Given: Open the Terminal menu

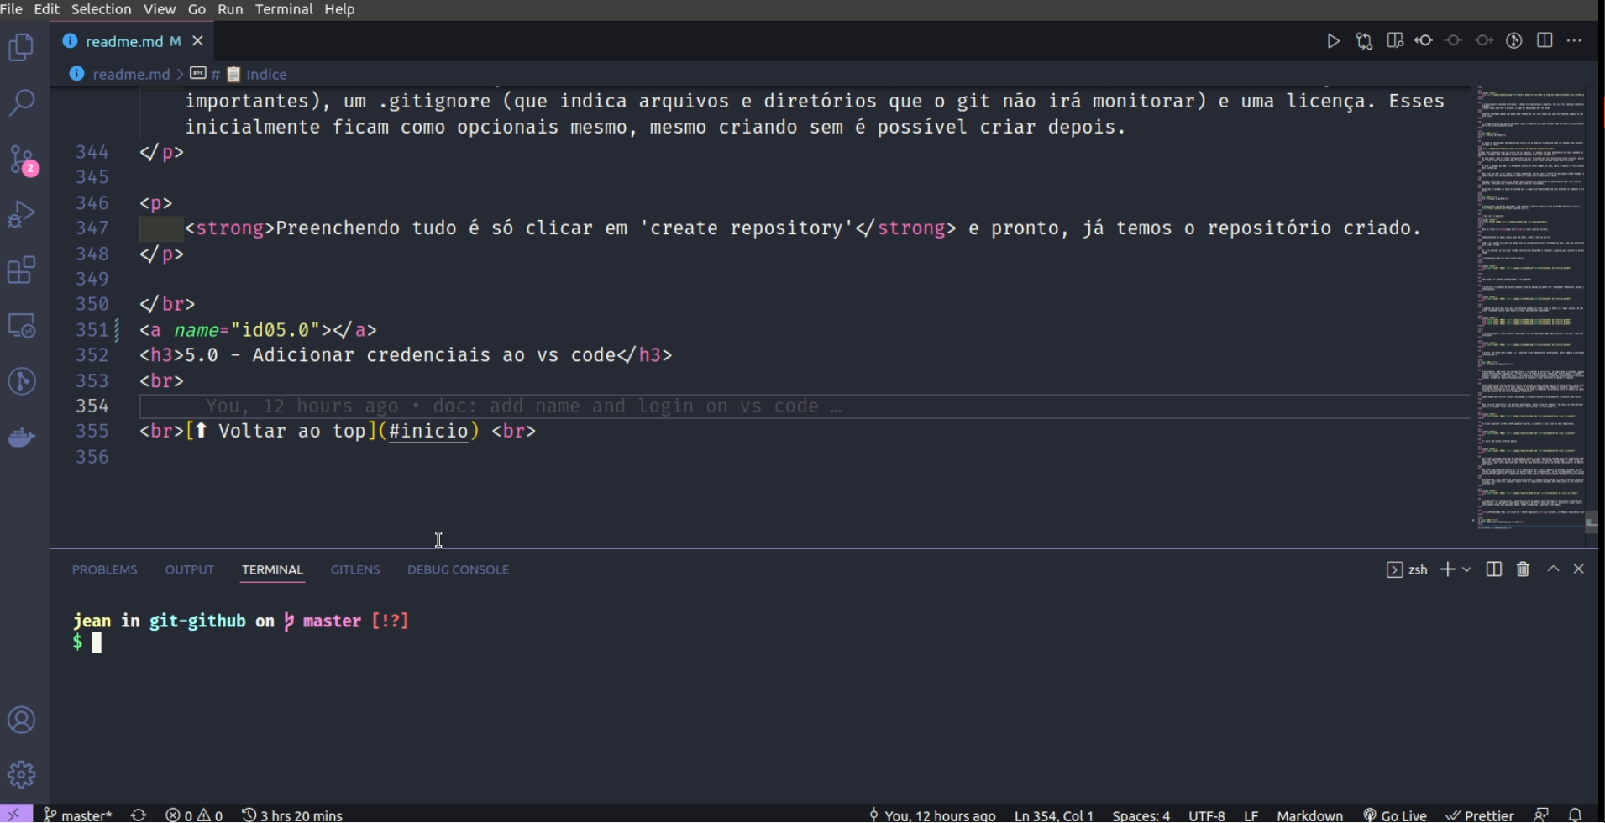Looking at the screenshot, I should (284, 9).
